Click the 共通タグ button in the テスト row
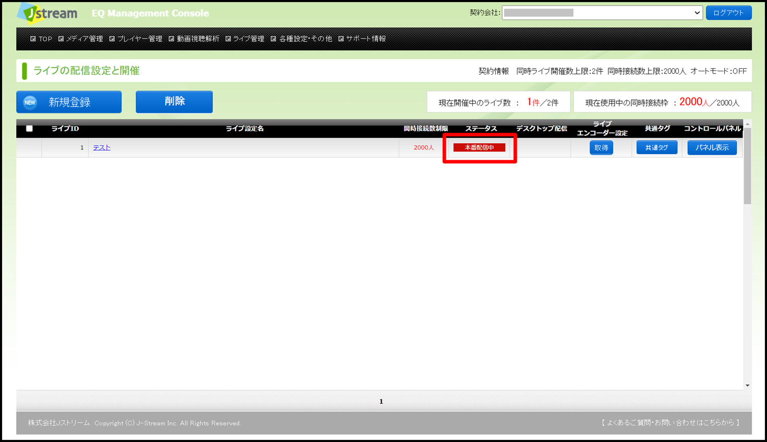Image resolution: width=767 pixels, height=442 pixels. (x=657, y=148)
